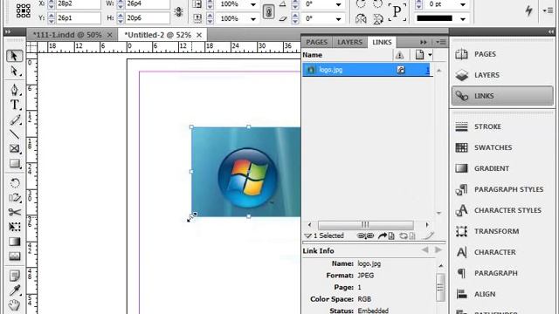
Task: Select the Note tool
Action: point(14,276)
